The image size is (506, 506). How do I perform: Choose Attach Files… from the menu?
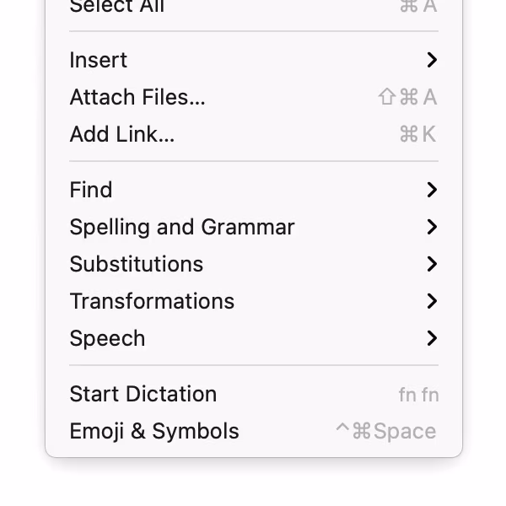pyautogui.click(x=137, y=97)
